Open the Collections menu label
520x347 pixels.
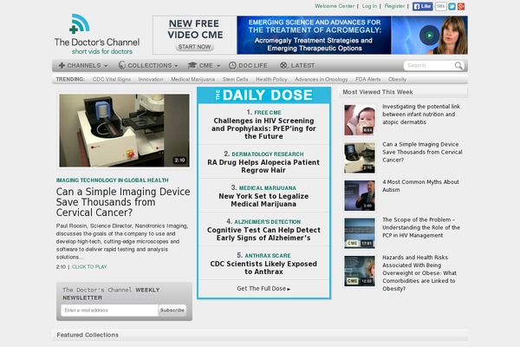pyautogui.click(x=150, y=65)
